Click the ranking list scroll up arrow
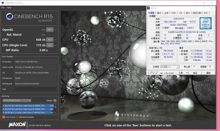Image resolution: width=220 pixels, height=131 pixels. (56, 105)
